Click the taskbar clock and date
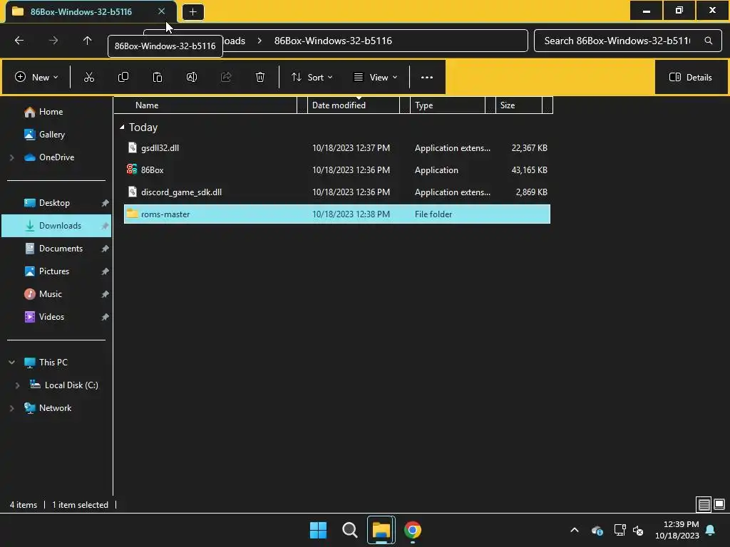 [x=677, y=530]
